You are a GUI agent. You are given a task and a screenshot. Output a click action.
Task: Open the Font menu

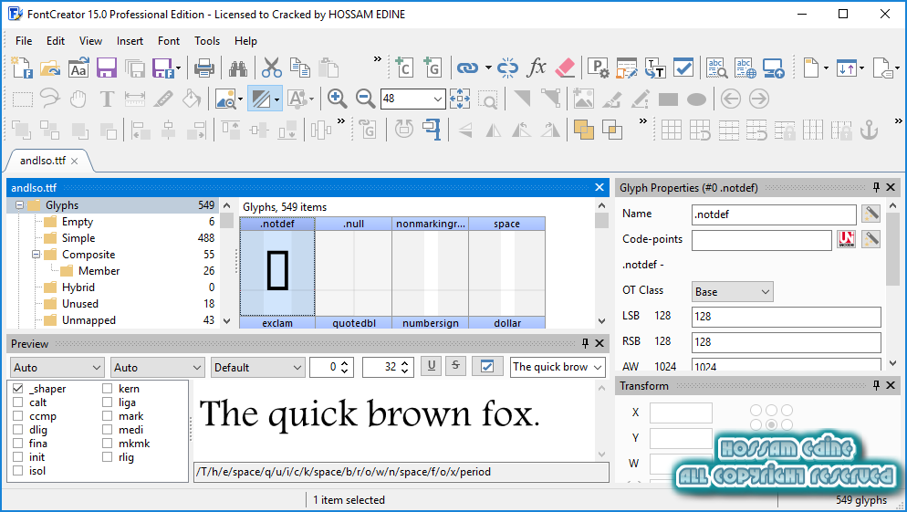coord(169,41)
